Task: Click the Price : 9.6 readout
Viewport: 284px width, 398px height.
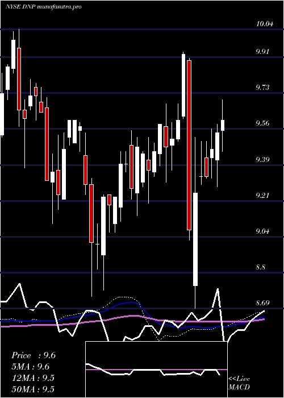Action: [34, 355]
